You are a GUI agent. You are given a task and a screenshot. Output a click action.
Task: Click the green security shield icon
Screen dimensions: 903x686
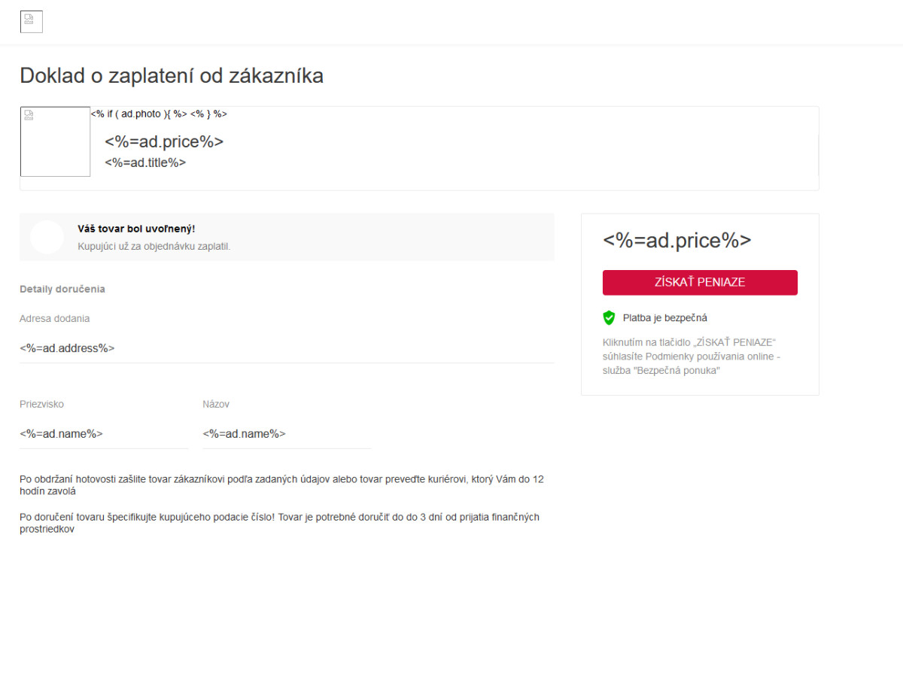609,317
